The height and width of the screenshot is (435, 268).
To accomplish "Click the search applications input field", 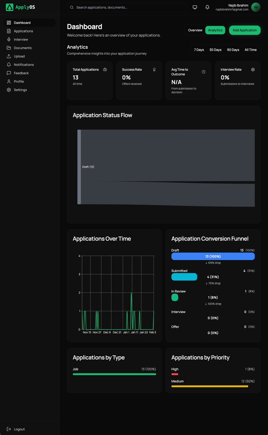I will pyautogui.click(x=127, y=7).
